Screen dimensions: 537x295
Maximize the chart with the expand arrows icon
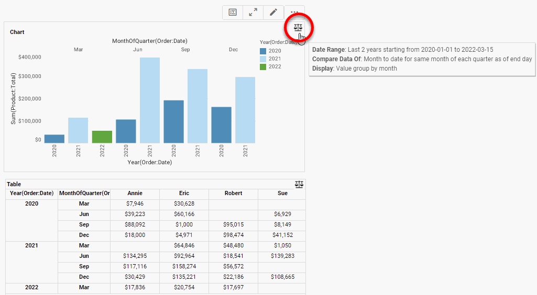253,13
